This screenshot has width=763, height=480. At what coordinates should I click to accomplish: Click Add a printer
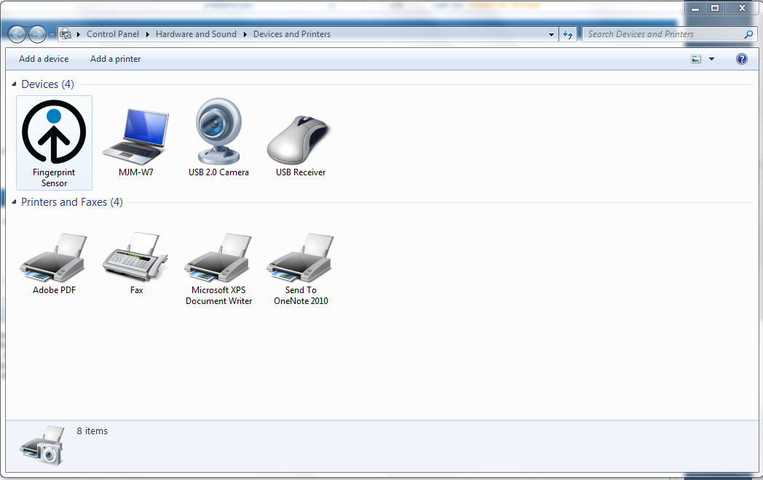click(x=115, y=59)
